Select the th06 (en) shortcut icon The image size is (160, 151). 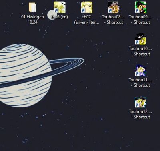(60, 7)
